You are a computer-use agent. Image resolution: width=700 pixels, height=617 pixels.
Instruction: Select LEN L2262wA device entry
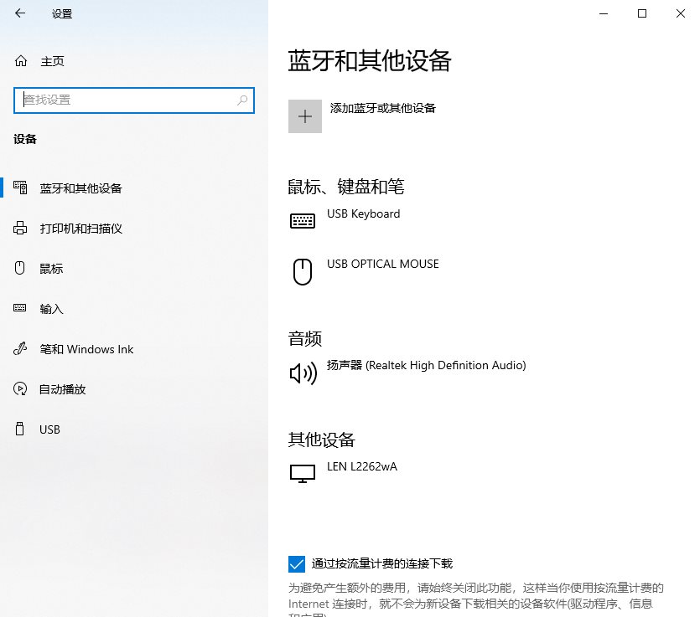483,474
